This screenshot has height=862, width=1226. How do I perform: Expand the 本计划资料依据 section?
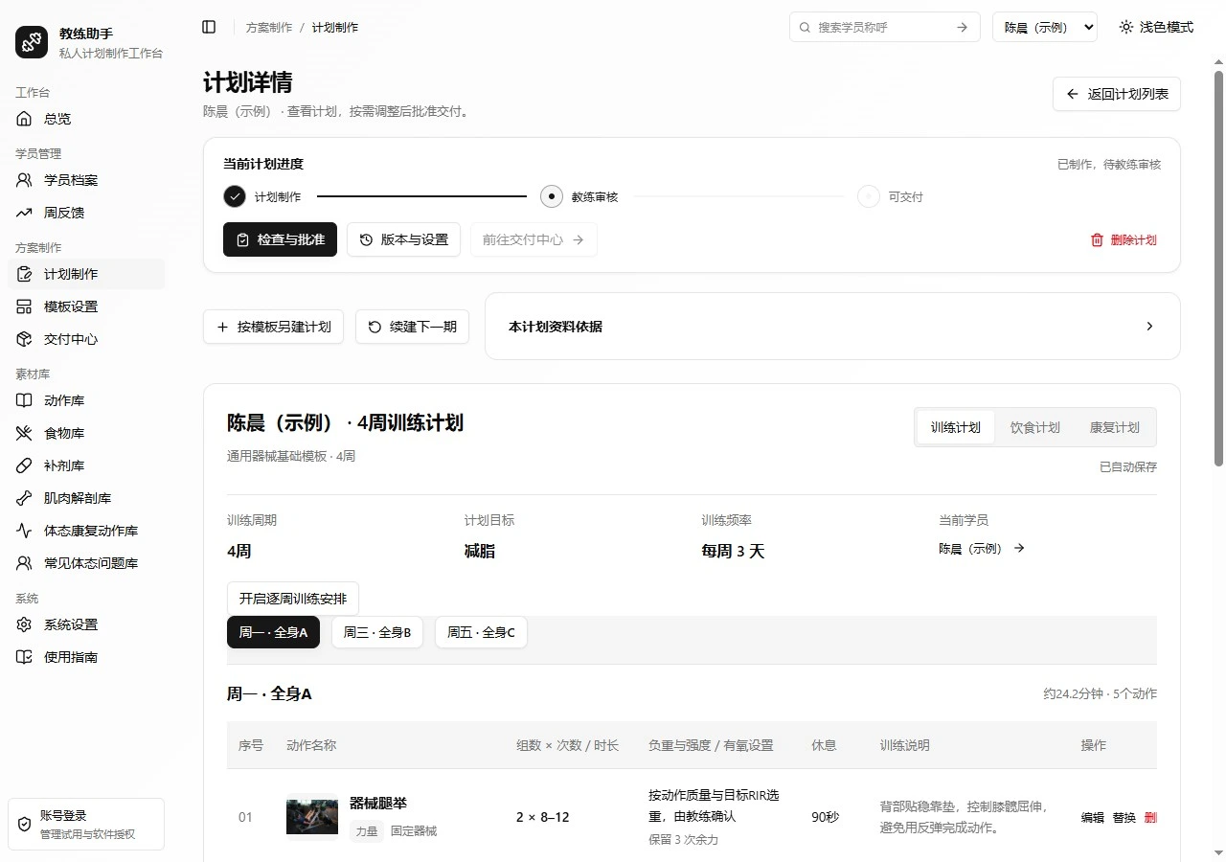coord(832,327)
